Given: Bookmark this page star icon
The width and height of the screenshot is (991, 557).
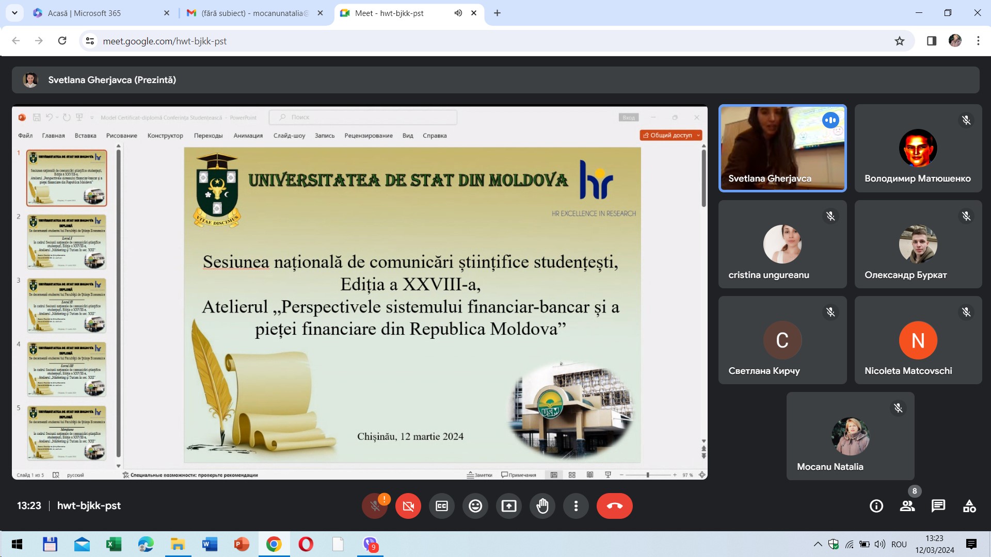Looking at the screenshot, I should [x=900, y=41].
